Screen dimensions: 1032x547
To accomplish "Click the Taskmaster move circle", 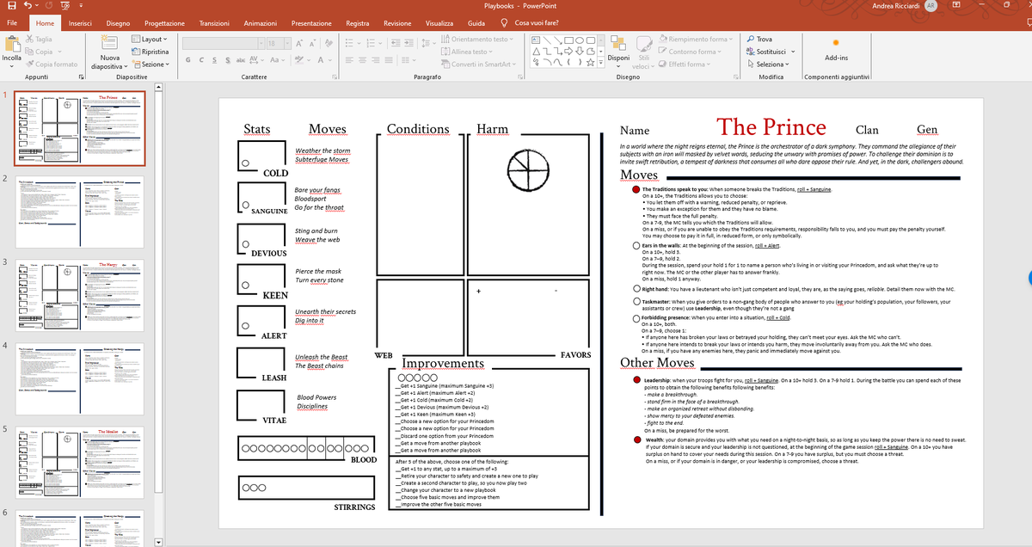I will click(636, 303).
